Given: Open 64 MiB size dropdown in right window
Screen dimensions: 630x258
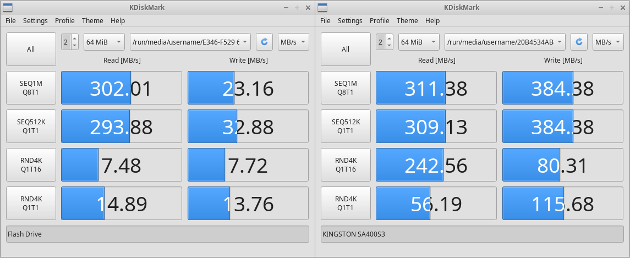Looking at the screenshot, I should (419, 42).
